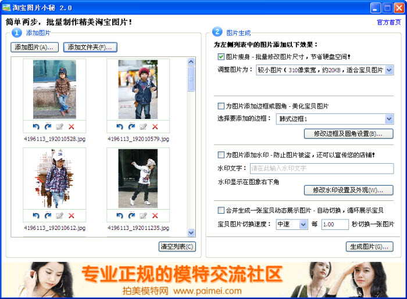Click filename 4196113_192010612.jpg

pos(55,228)
